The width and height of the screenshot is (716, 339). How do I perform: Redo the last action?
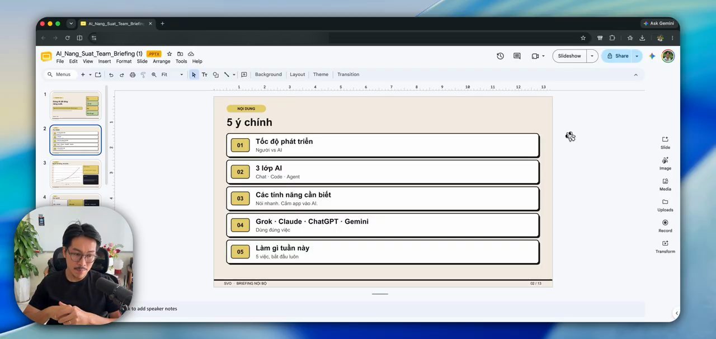[121, 74]
